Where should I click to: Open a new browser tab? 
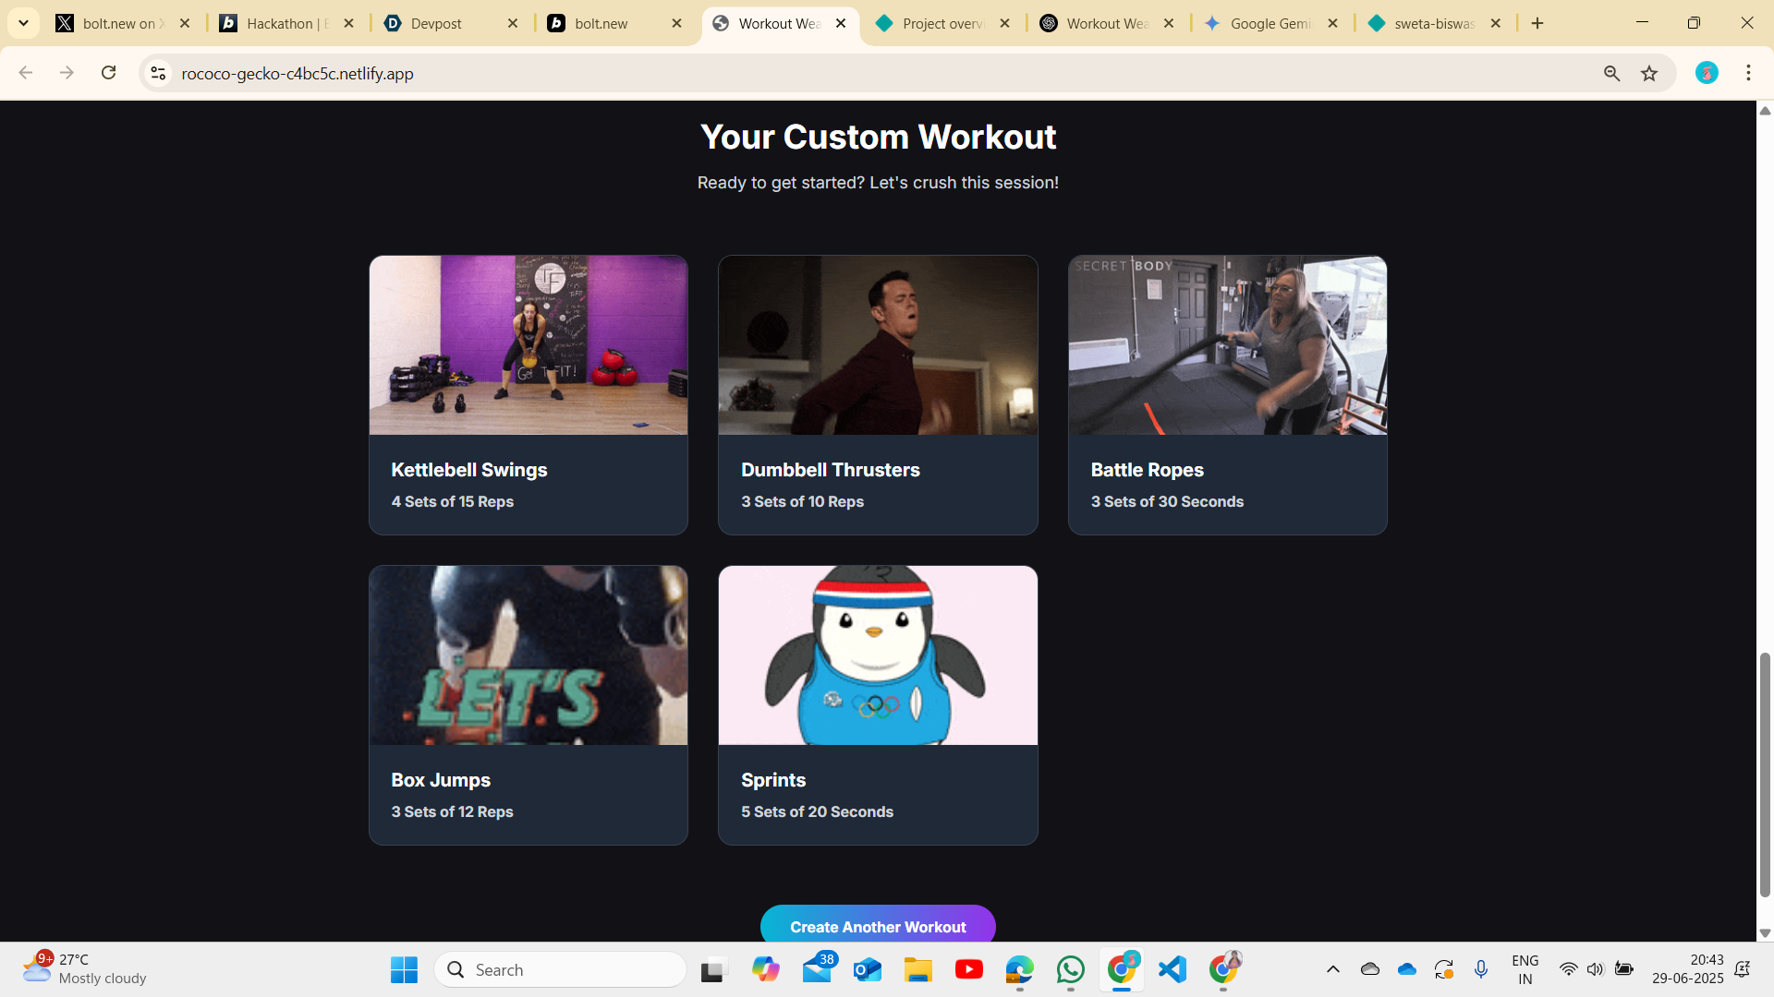coord(1537,23)
